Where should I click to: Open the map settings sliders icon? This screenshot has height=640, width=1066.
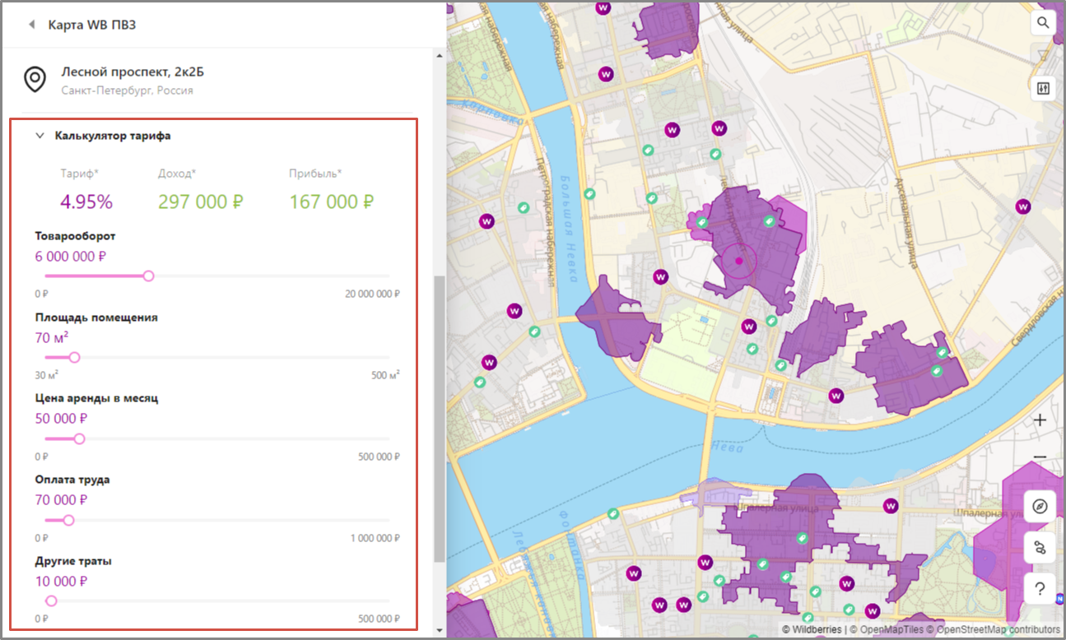click(1043, 89)
